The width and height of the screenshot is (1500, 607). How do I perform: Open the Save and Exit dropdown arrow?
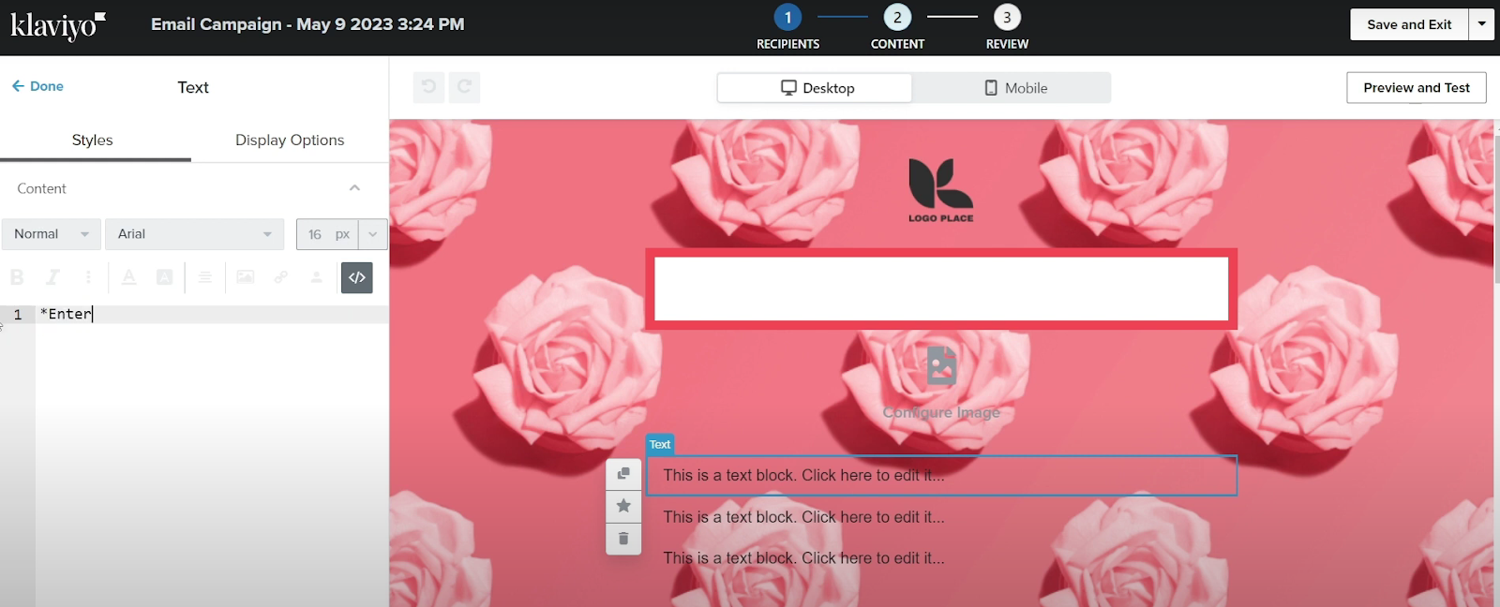1482,24
